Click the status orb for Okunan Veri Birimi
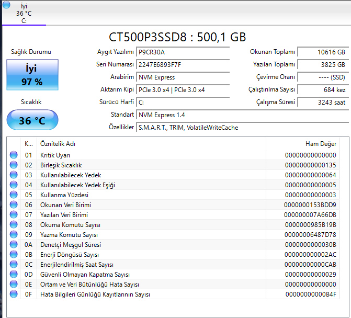The width and height of the screenshot is (351, 318). tap(14, 205)
